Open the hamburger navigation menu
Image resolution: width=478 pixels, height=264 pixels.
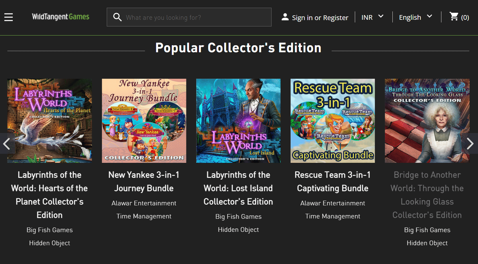[8, 17]
